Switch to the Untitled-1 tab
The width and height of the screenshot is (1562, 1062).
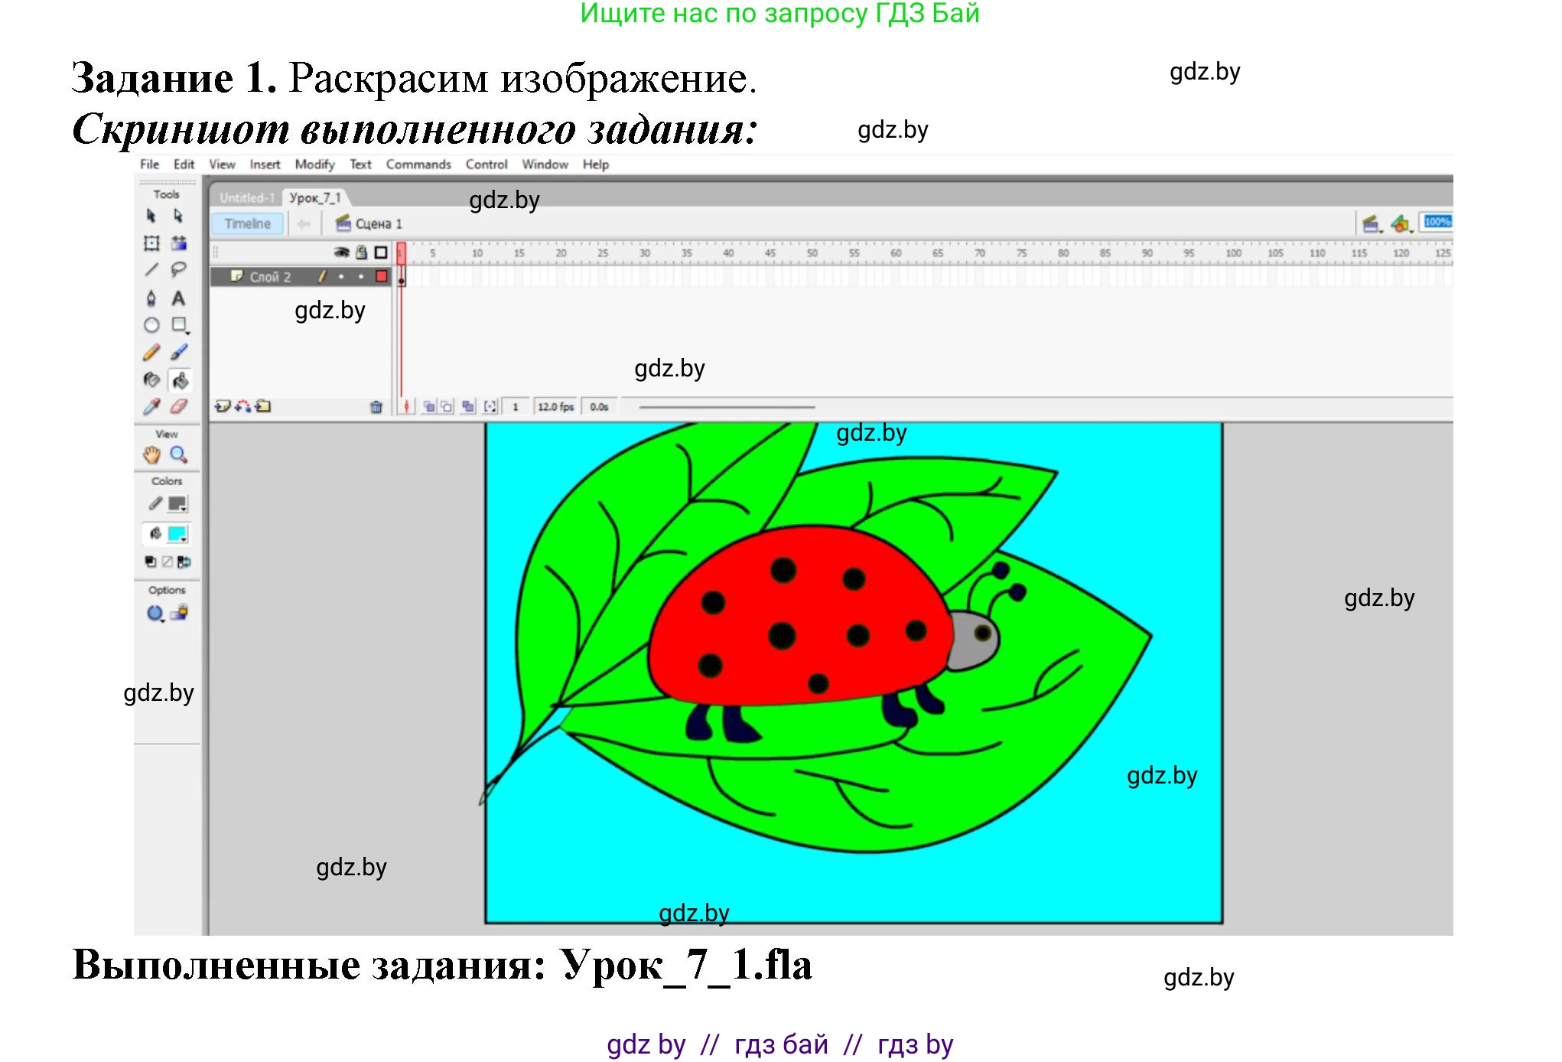coord(246,197)
